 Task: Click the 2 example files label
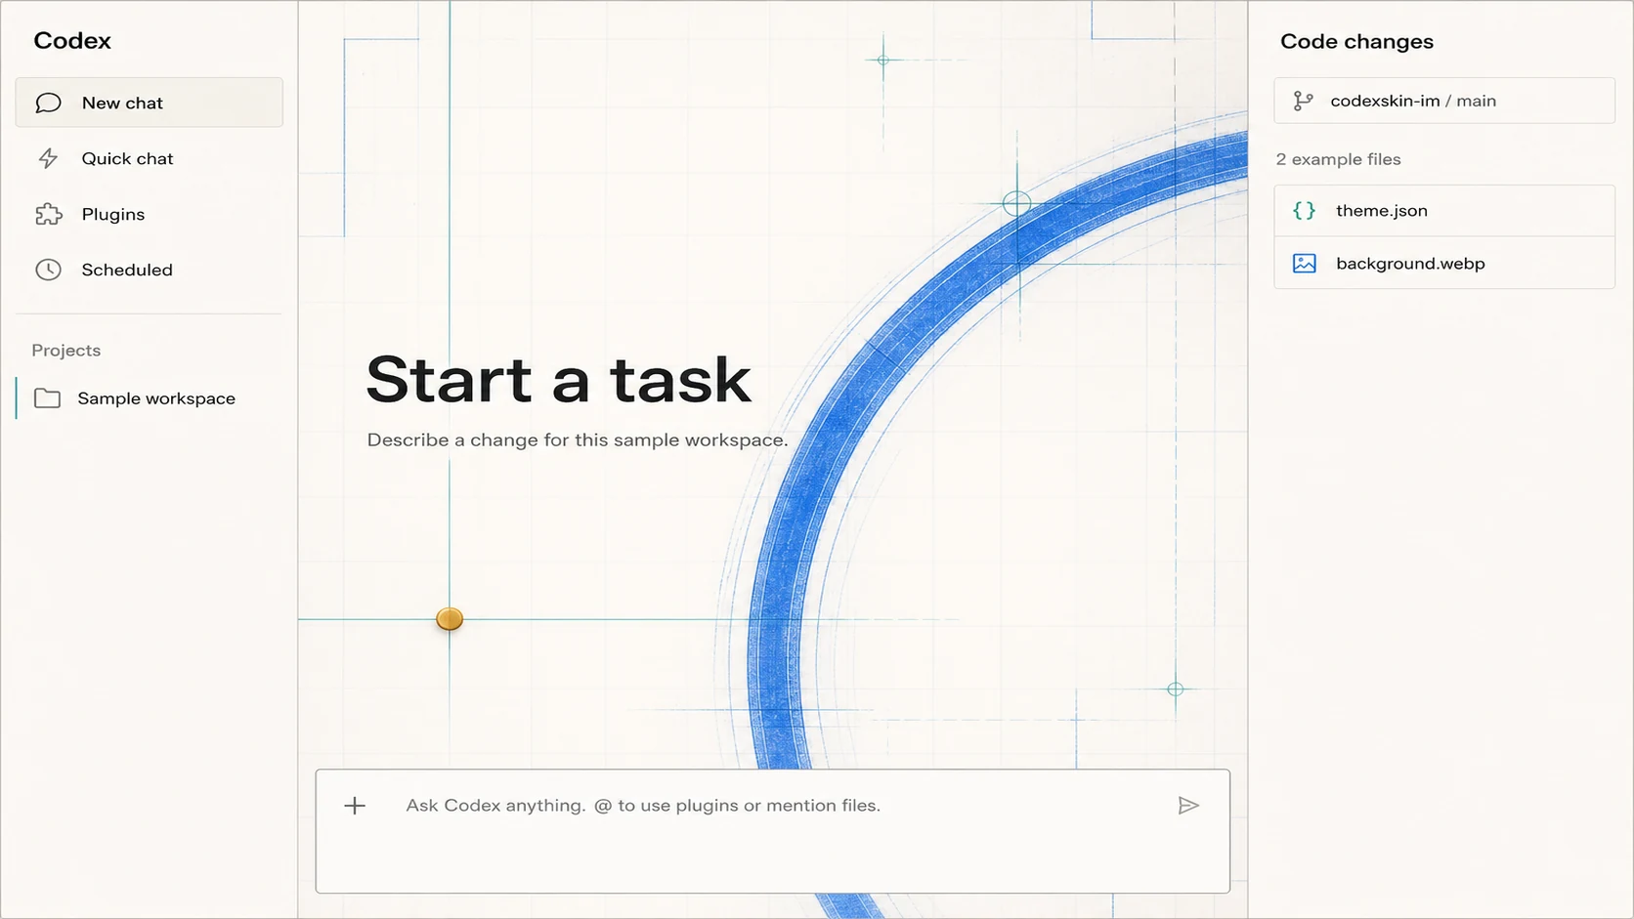tap(1338, 159)
